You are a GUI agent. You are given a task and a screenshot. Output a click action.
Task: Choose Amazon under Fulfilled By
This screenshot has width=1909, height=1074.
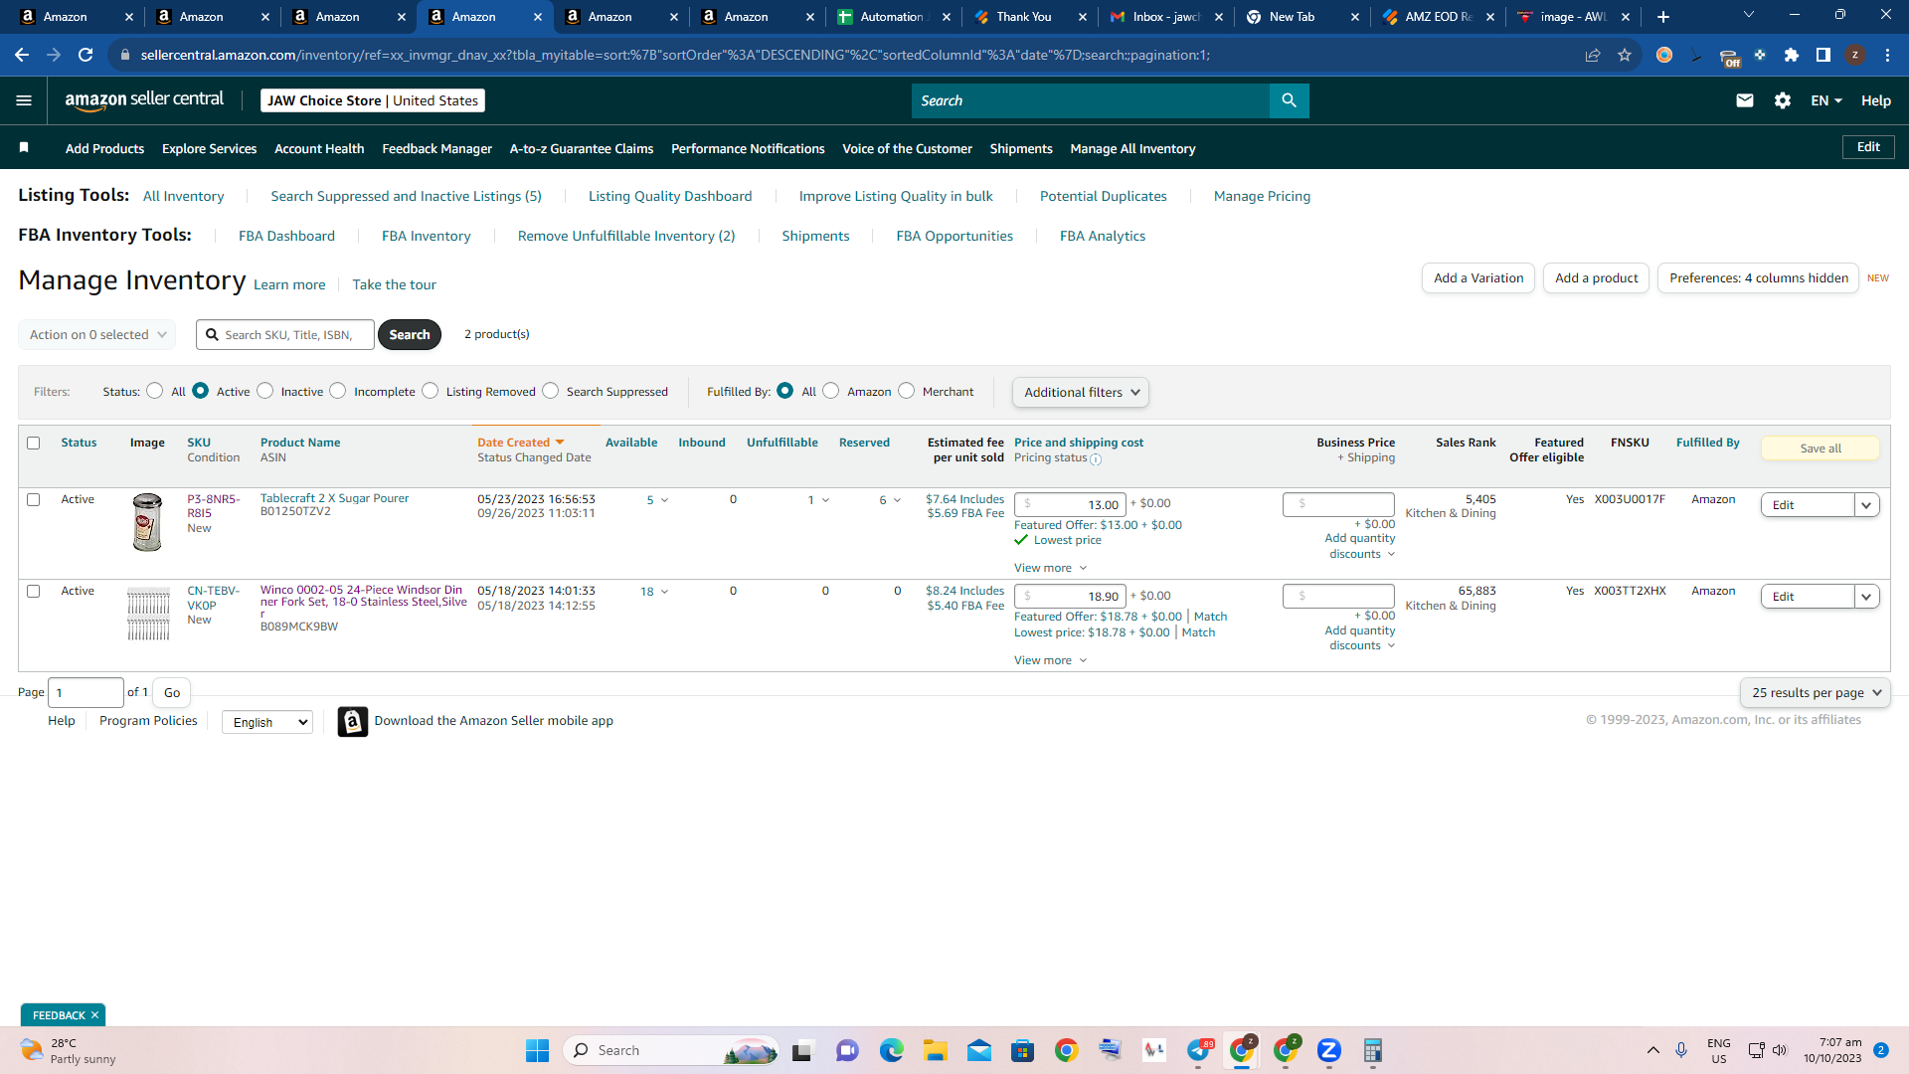click(831, 391)
